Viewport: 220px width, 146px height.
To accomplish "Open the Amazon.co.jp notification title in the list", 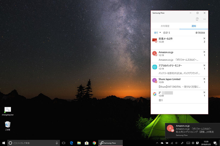I will (x=166, y=52).
